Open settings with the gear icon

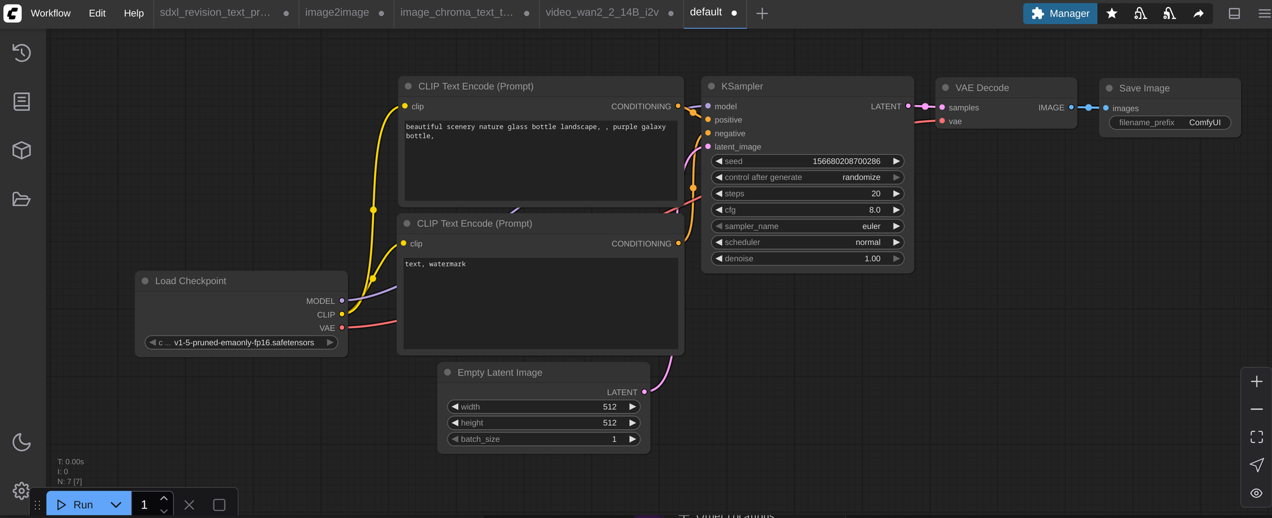(21, 491)
